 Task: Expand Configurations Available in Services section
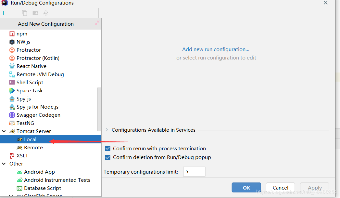tap(107, 130)
